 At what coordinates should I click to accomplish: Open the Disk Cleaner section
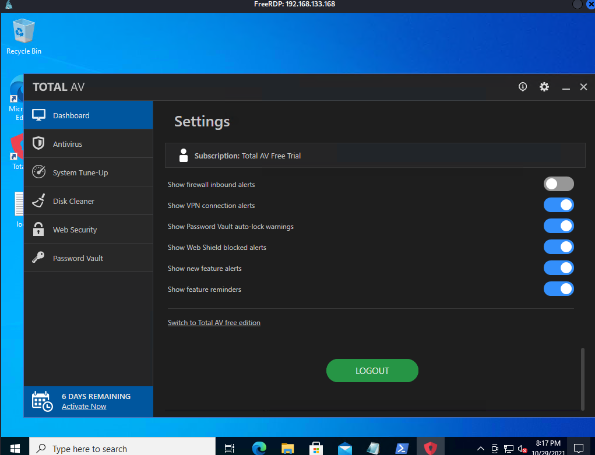(x=88, y=201)
